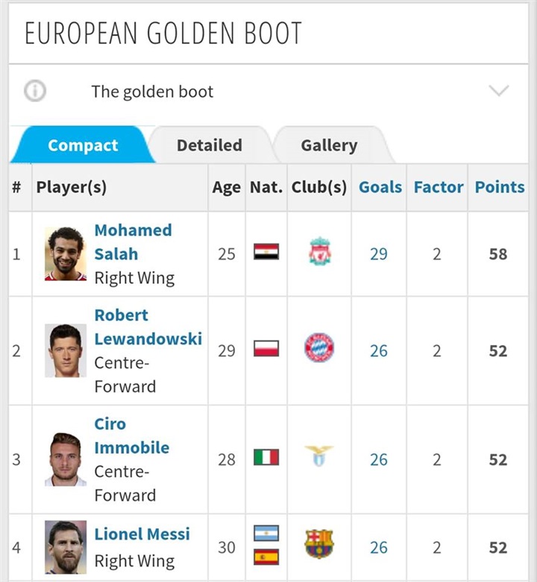The width and height of the screenshot is (537, 582).
Task: Click the Argentina flag icon
Action: 266,533
